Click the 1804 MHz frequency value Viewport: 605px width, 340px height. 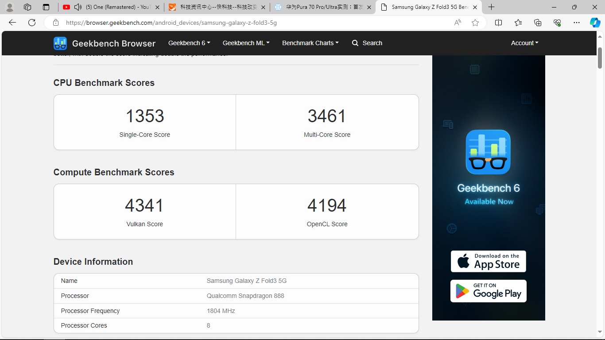(221, 311)
